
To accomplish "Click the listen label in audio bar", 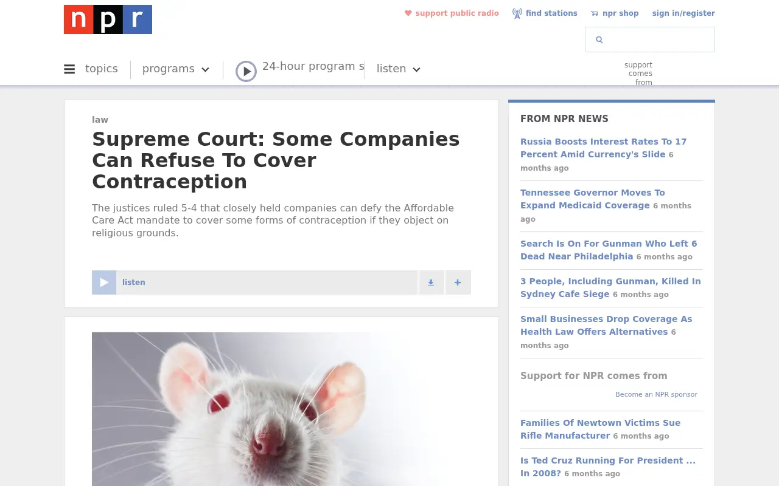I will tap(134, 282).
